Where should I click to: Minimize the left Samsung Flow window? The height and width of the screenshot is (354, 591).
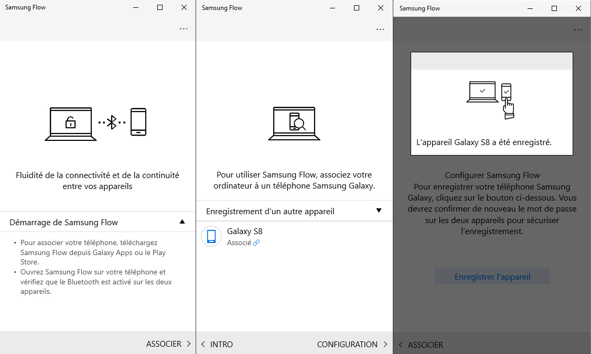pos(136,7)
